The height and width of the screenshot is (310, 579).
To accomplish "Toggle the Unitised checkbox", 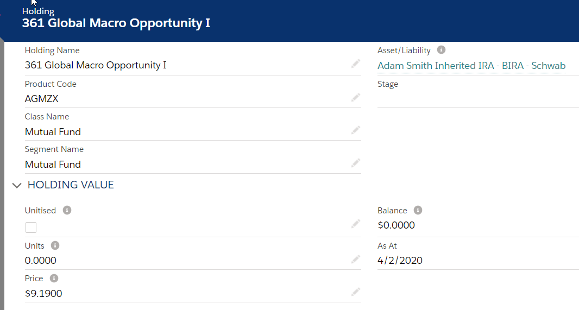I will pos(31,227).
